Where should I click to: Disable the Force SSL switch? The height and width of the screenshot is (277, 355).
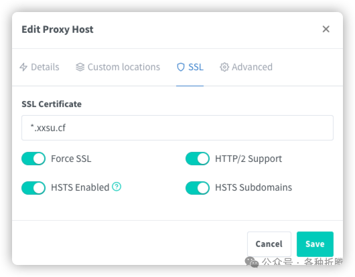click(33, 159)
